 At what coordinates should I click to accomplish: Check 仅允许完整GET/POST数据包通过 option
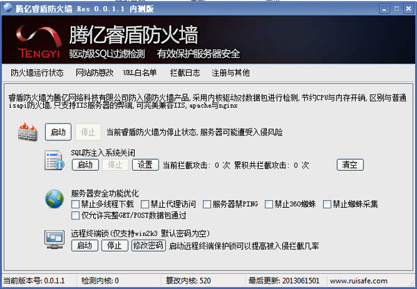76,215
